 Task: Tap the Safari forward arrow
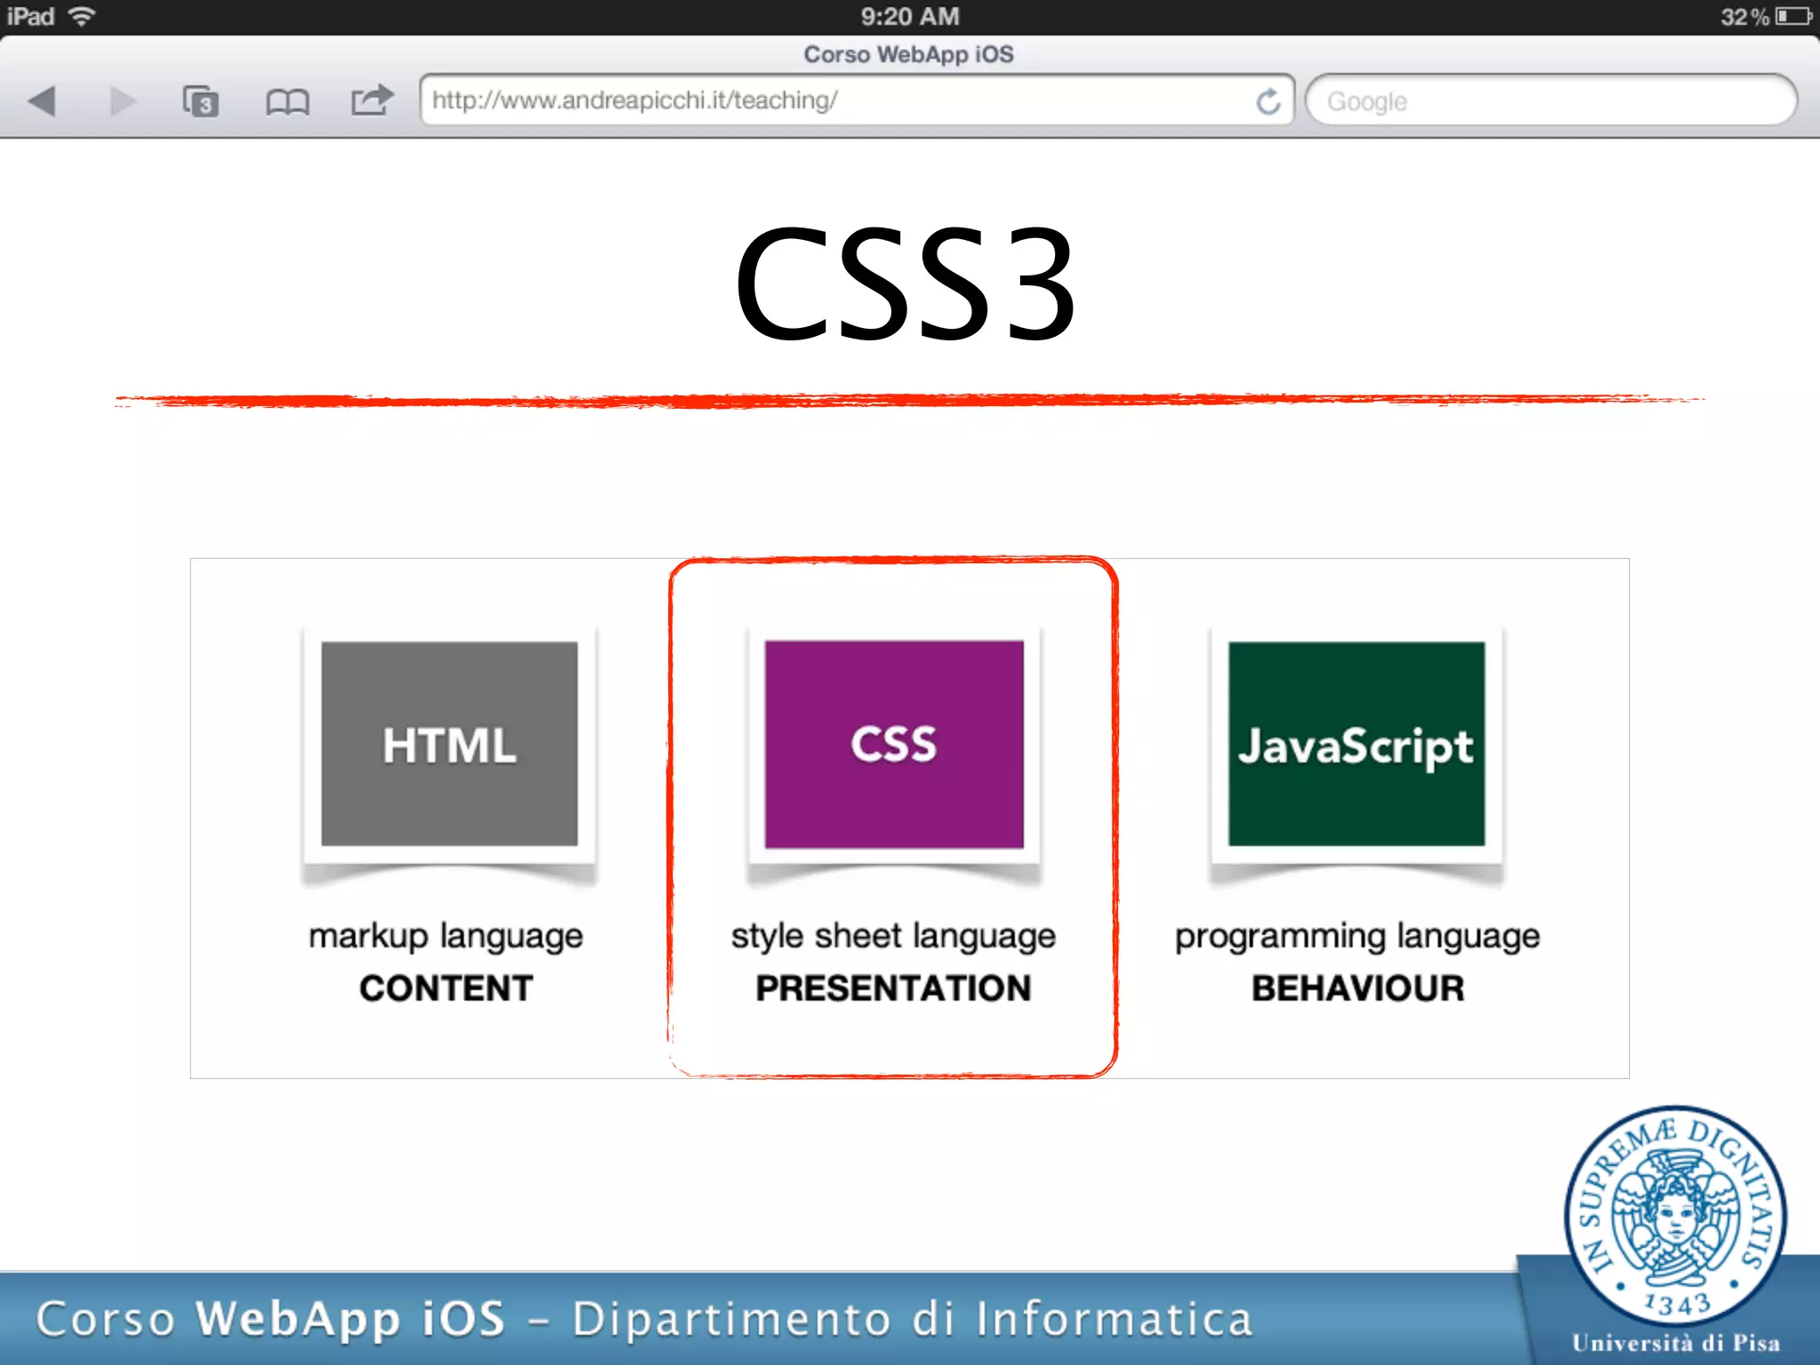pos(123,101)
